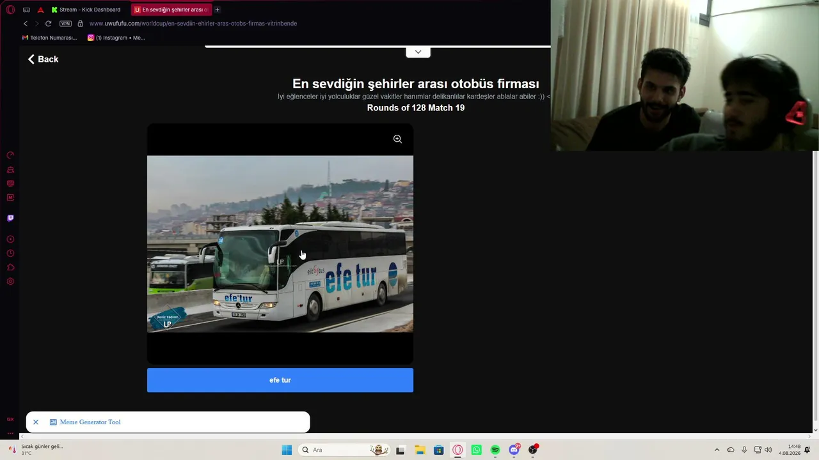Vote for efe tur with blue button
The image size is (819, 460).
(x=280, y=380)
